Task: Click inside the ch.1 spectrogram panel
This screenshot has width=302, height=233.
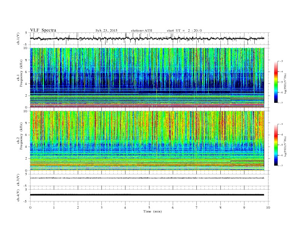Action: click(x=147, y=78)
